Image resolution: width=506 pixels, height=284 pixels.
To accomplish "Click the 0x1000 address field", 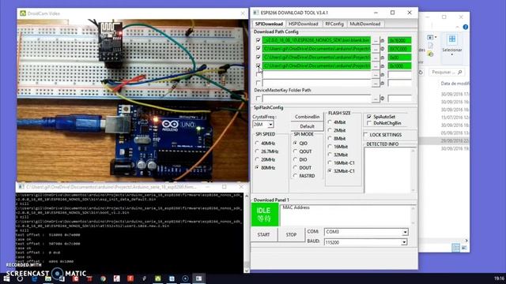I will point(399,66).
